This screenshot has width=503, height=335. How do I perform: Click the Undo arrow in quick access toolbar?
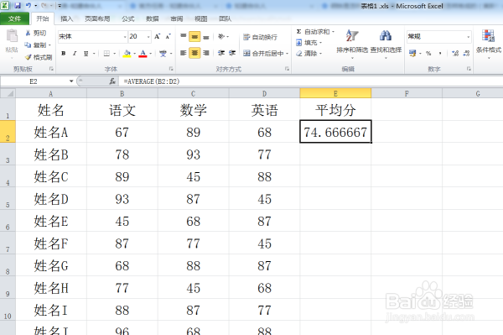coord(29,6)
